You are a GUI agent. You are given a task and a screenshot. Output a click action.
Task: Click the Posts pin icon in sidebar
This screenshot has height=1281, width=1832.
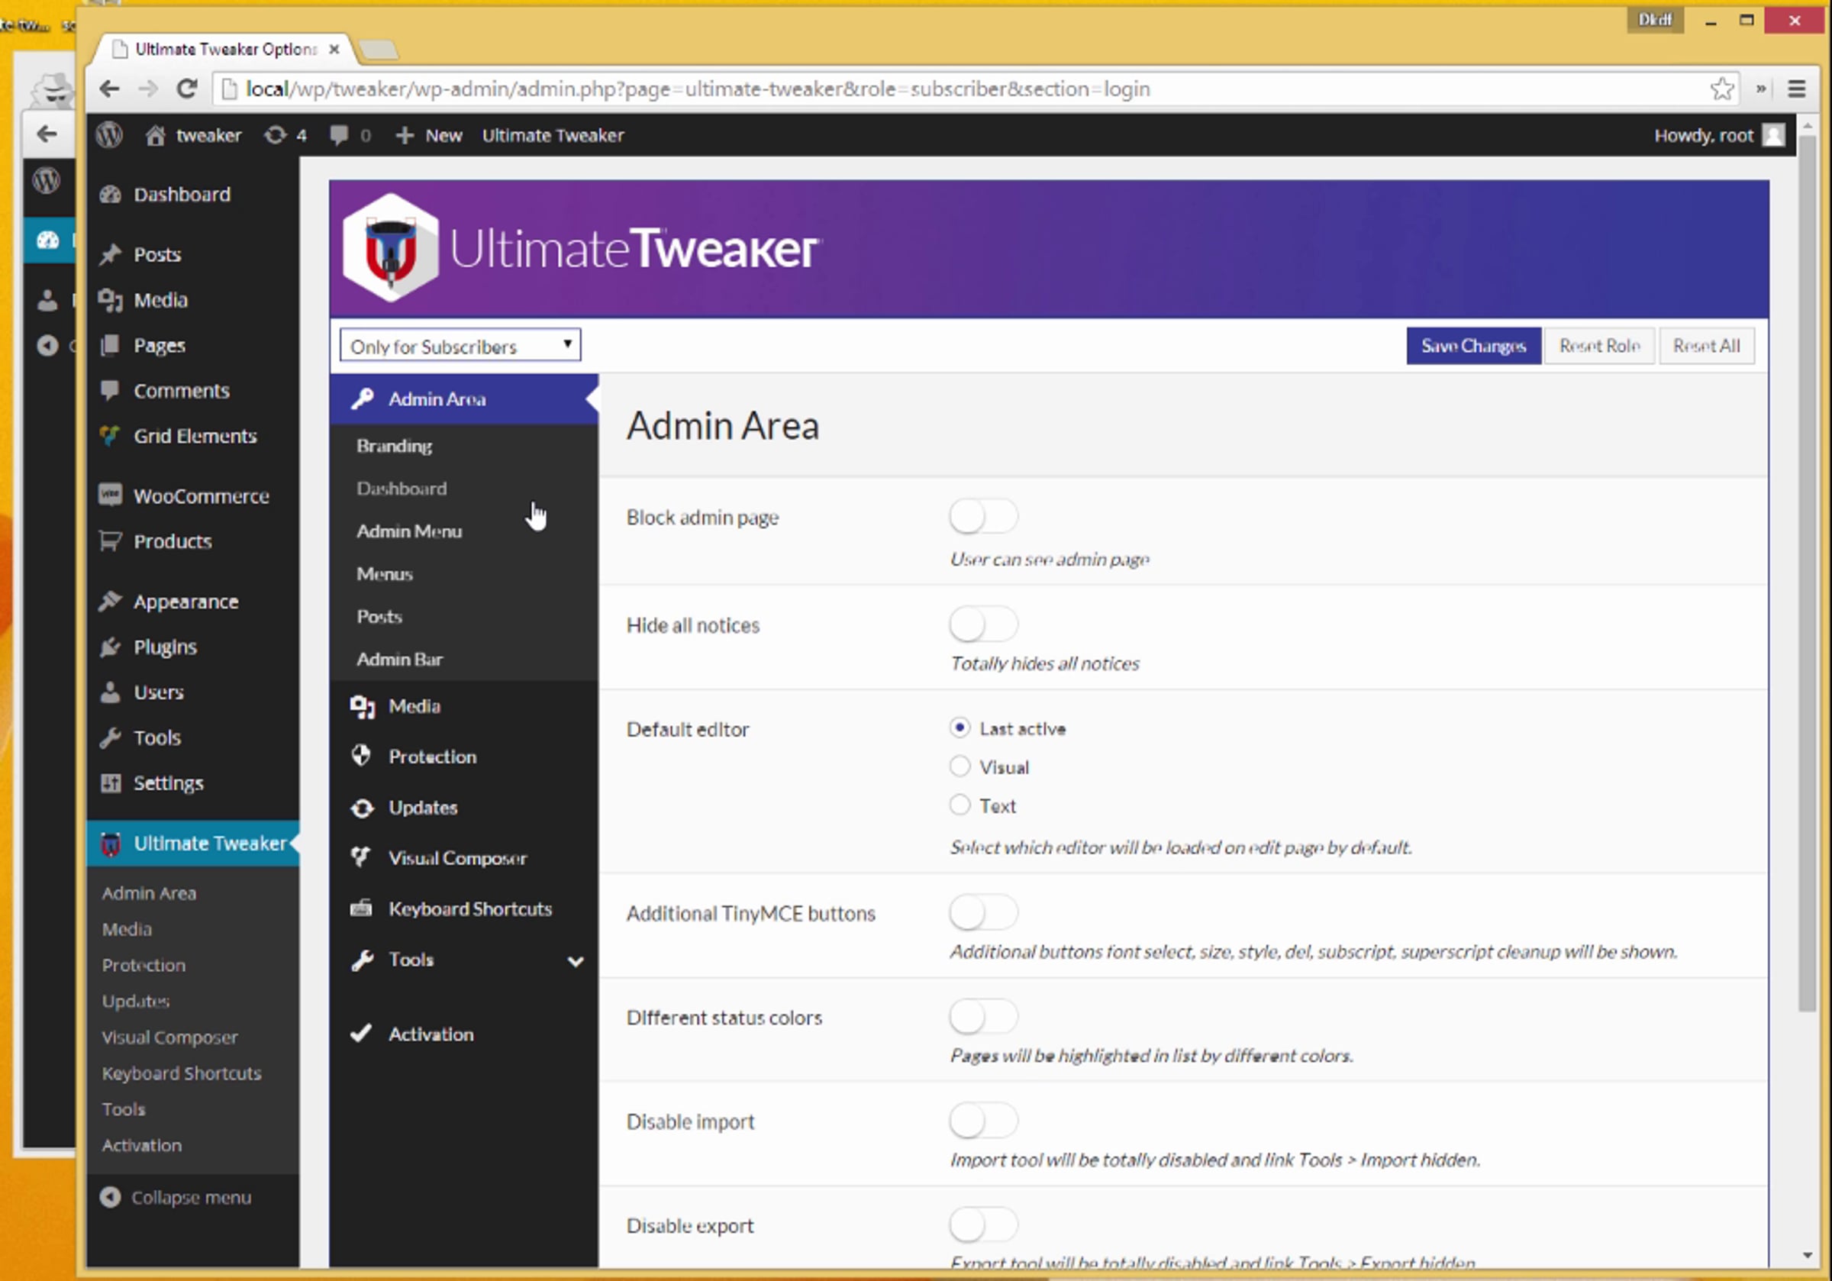[x=110, y=255]
